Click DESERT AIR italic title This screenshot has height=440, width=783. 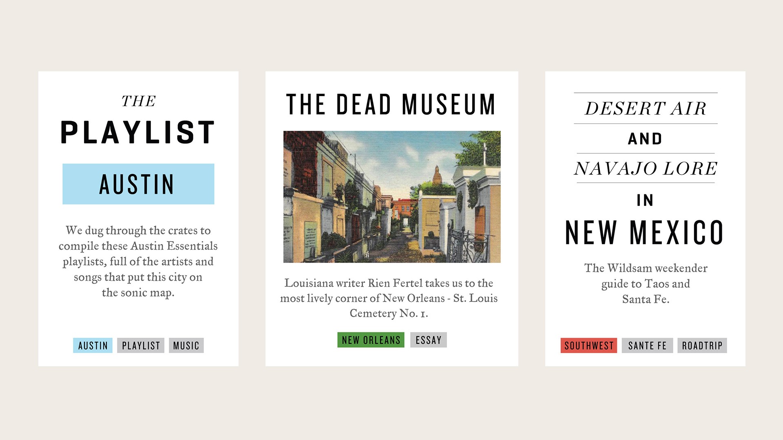coord(645,108)
